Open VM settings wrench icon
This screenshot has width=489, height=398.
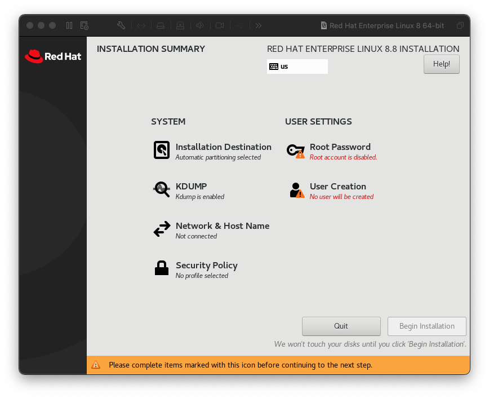pos(121,25)
